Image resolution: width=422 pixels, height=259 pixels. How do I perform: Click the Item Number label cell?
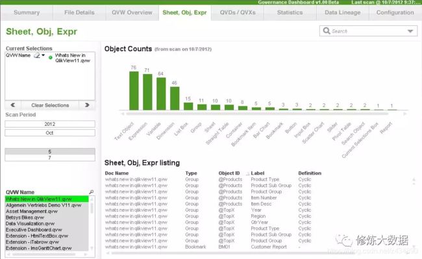pyautogui.click(x=264, y=198)
